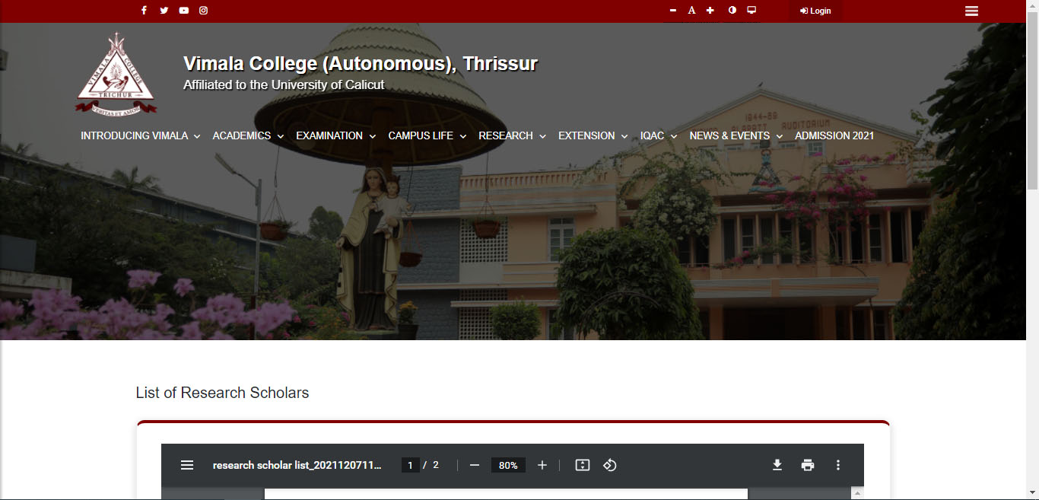Open PDF viewer more actions menu
The width and height of the screenshot is (1039, 500).
point(838,465)
